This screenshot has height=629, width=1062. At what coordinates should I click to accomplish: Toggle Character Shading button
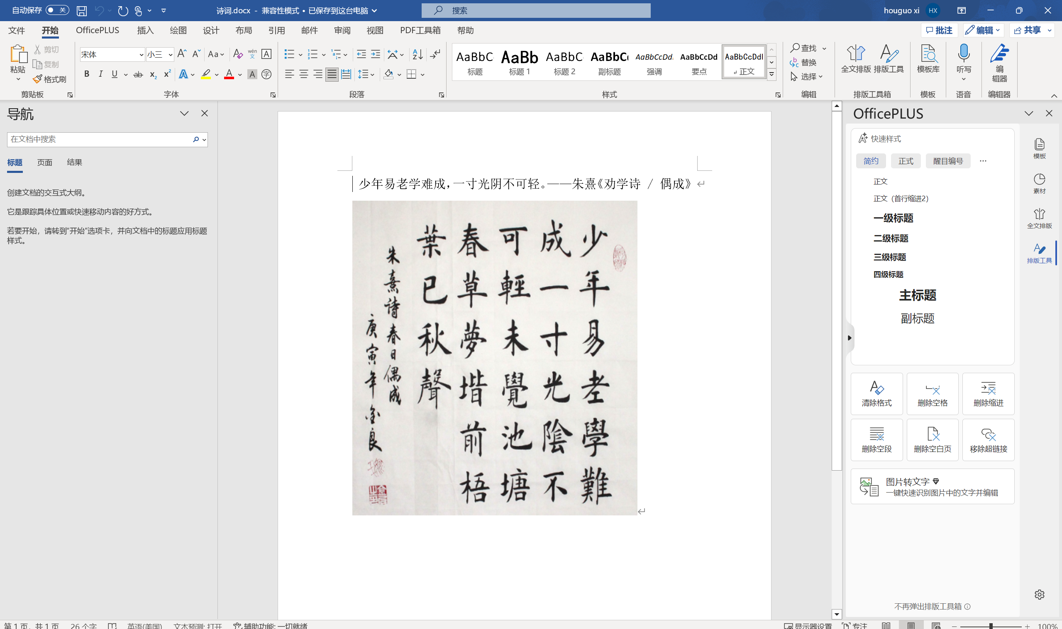coord(252,74)
